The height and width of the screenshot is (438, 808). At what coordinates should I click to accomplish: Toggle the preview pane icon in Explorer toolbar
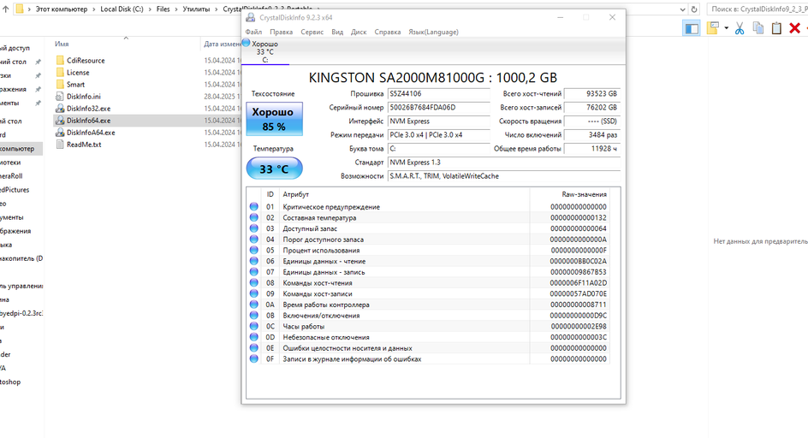pos(692,28)
